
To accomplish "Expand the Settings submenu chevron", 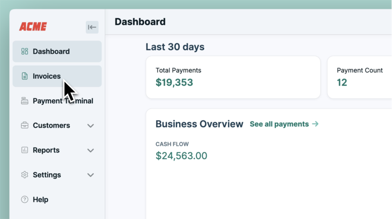I will [90, 175].
